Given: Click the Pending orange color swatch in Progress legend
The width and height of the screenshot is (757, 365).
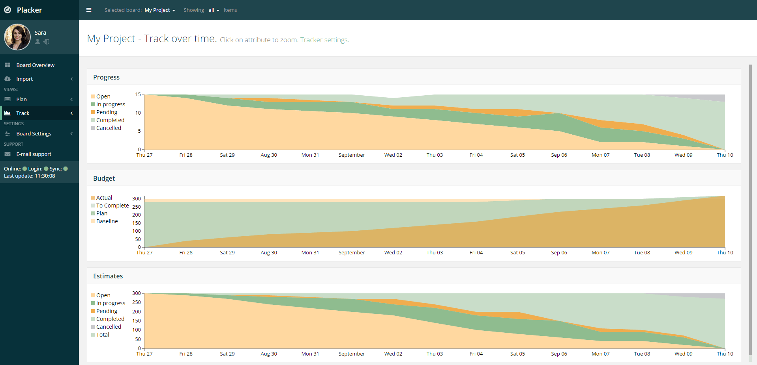Looking at the screenshot, I should pyautogui.click(x=93, y=112).
